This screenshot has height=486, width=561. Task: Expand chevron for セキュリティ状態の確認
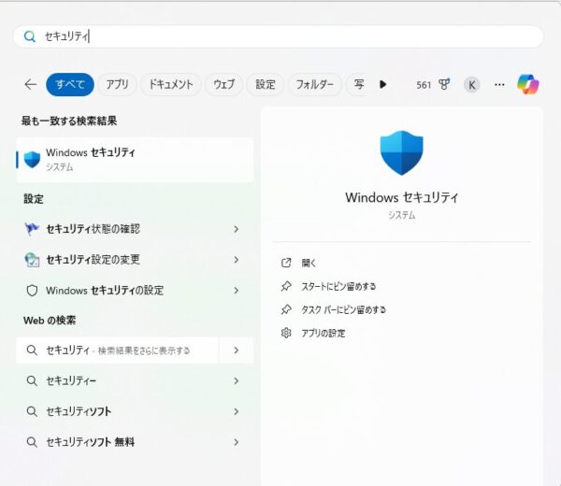237,229
